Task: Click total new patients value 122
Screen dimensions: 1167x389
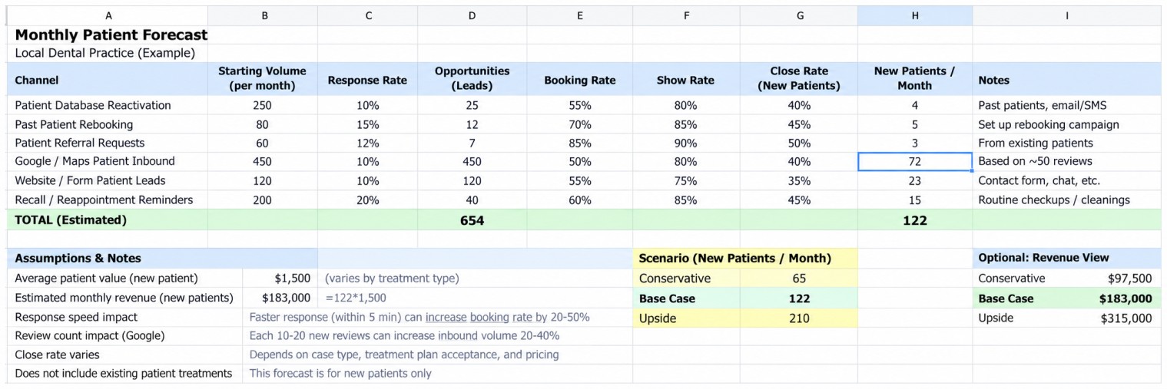Action: pos(914,220)
